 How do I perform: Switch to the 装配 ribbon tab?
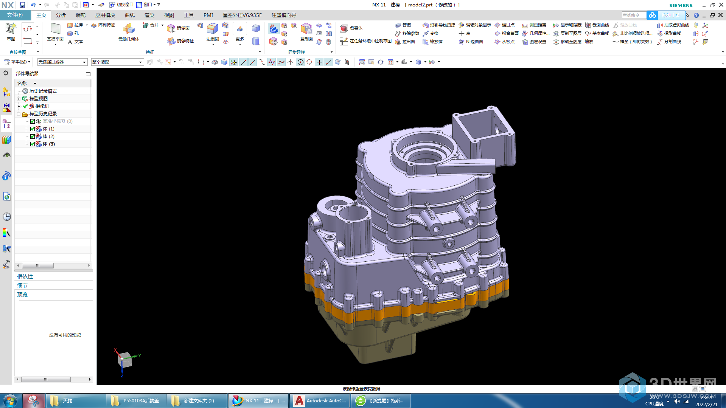(80, 15)
